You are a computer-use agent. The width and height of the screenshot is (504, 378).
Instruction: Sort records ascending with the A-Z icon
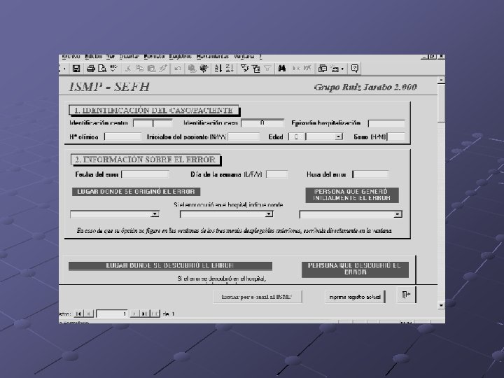click(x=218, y=69)
